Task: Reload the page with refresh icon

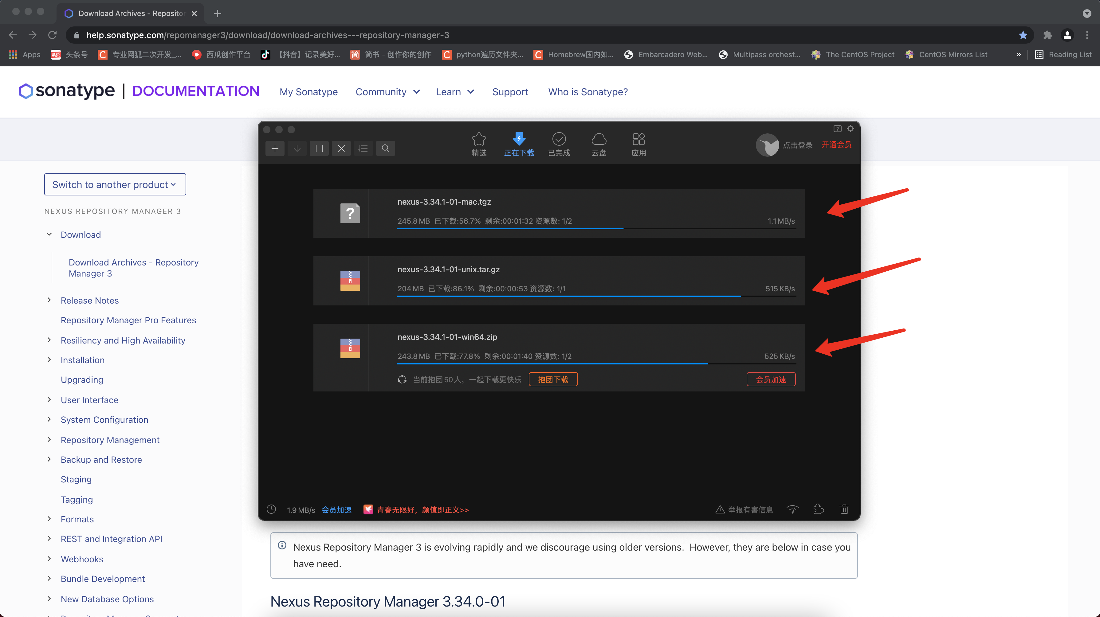Action: tap(52, 35)
